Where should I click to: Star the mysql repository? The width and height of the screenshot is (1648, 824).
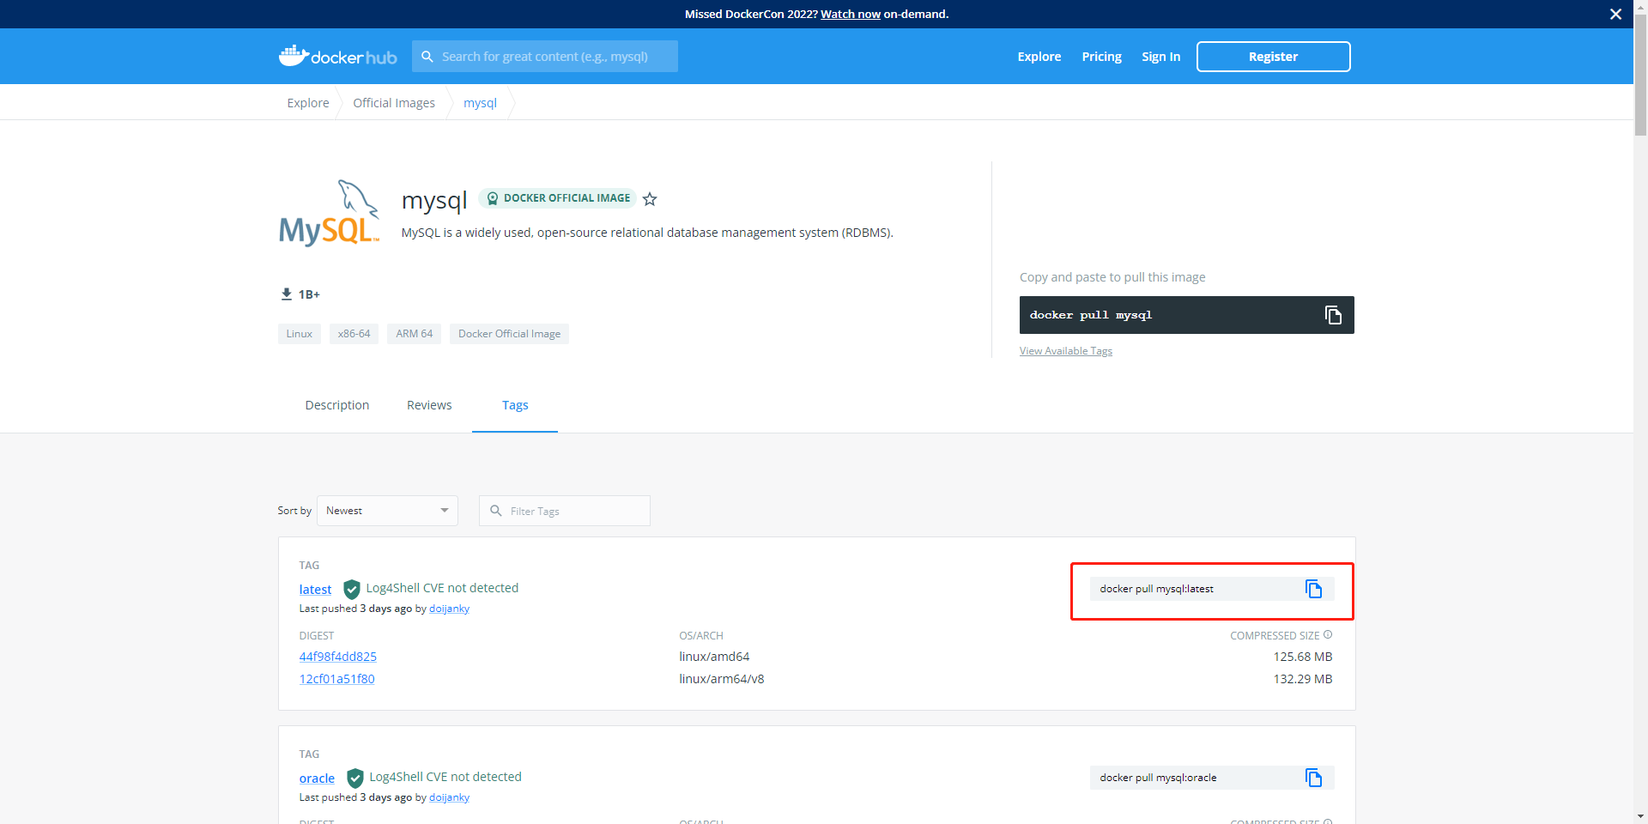point(650,199)
